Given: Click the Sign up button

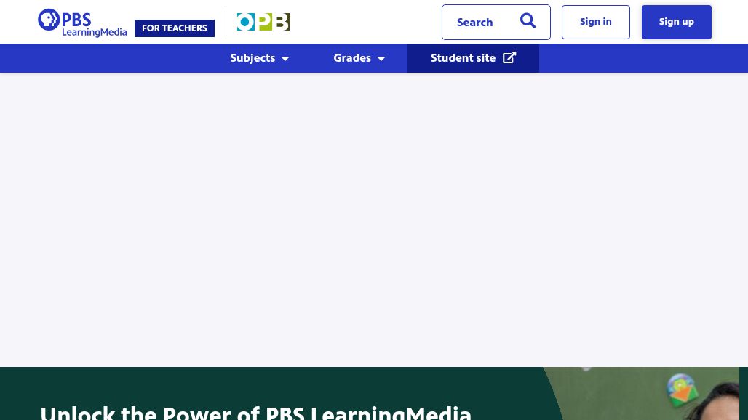Looking at the screenshot, I should click(676, 21).
